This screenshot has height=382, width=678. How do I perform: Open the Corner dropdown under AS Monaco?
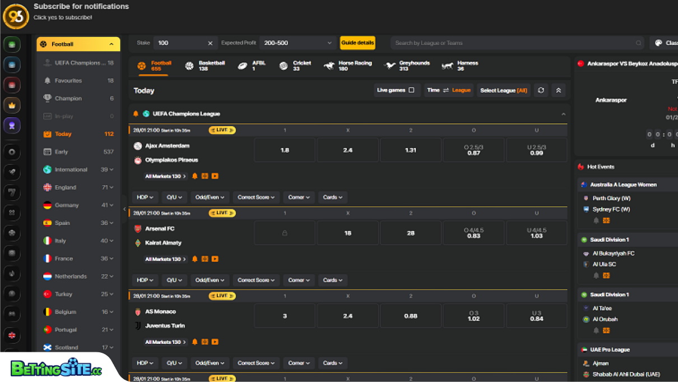299,363
